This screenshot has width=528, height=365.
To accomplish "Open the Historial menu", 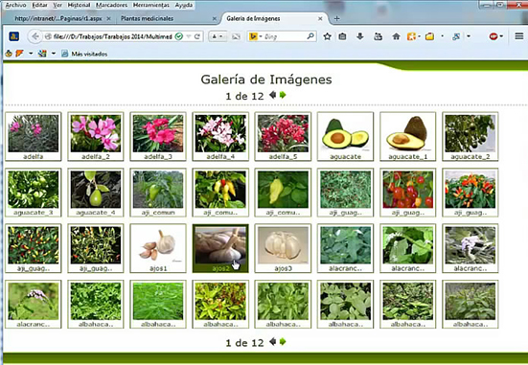I will 80,5.
